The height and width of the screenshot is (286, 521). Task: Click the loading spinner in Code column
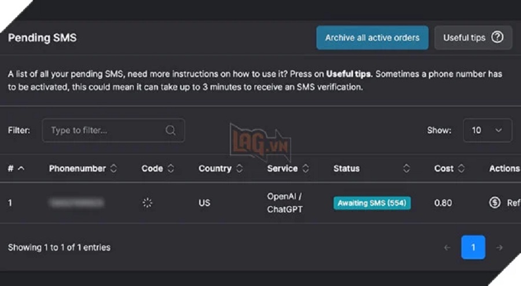click(147, 203)
